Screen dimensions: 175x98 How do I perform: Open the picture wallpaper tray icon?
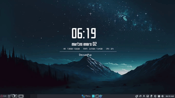tap(148, 96)
